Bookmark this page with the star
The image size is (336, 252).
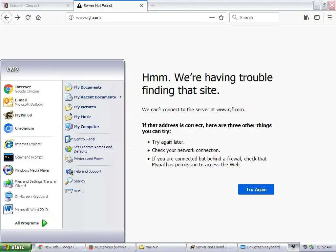pos(221,17)
